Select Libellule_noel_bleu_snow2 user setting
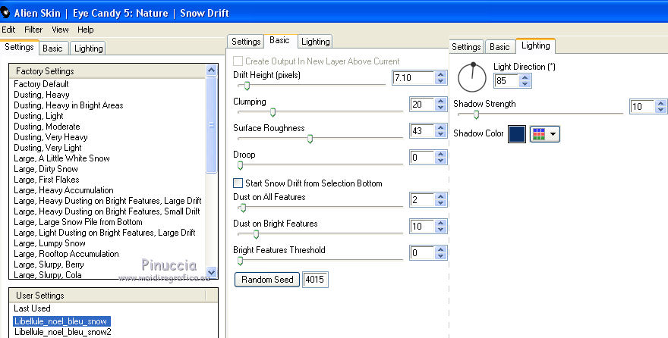Viewport: 668px width, 338px height. [62, 332]
